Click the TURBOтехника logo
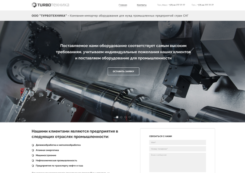Image resolution: width=245 pixels, height=173 pixels. [50, 5]
